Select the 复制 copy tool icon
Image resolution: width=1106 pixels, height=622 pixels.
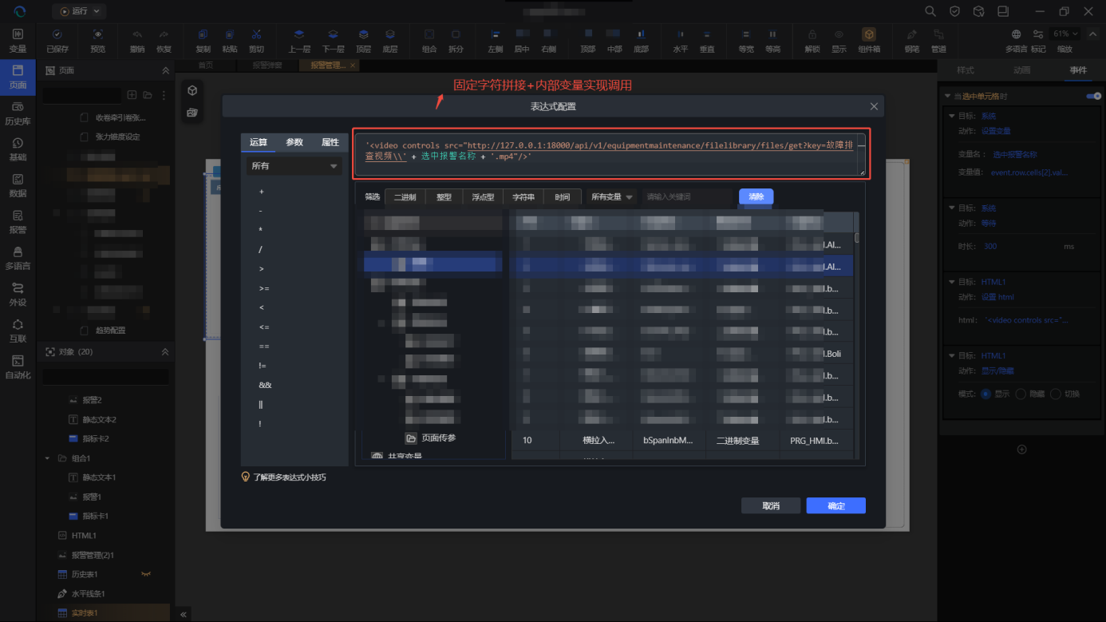click(x=203, y=35)
